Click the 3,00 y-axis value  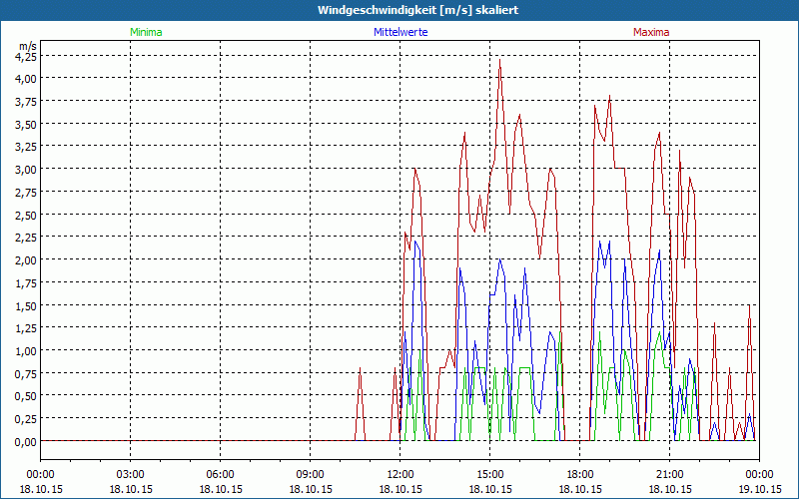click(x=26, y=169)
